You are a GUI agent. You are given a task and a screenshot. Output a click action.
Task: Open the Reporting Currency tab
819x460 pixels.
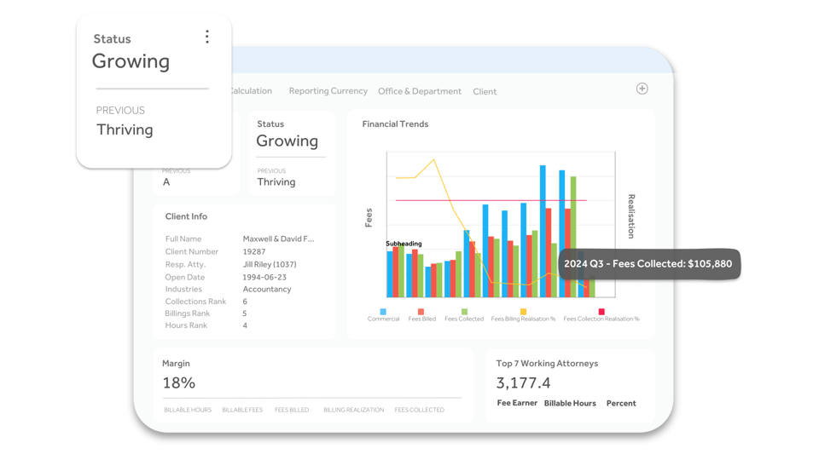[328, 91]
